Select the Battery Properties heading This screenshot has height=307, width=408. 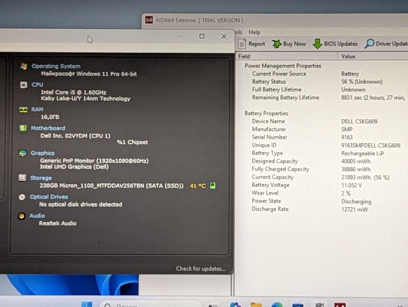266,113
